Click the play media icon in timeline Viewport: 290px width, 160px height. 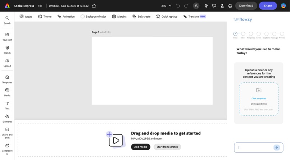click(x=115, y=140)
